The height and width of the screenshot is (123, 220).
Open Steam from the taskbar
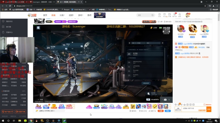(x=64, y=121)
